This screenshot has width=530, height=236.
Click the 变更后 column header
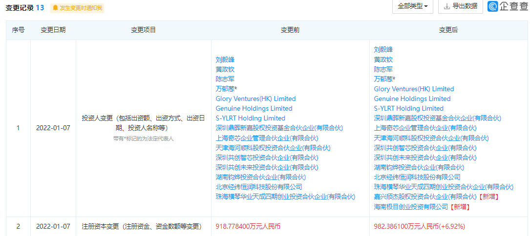pos(448,30)
